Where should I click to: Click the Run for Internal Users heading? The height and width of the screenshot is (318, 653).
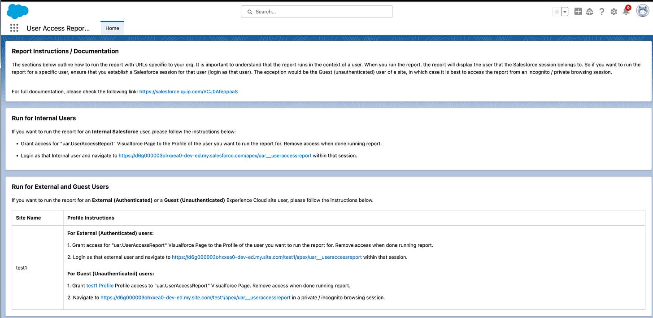click(x=44, y=118)
